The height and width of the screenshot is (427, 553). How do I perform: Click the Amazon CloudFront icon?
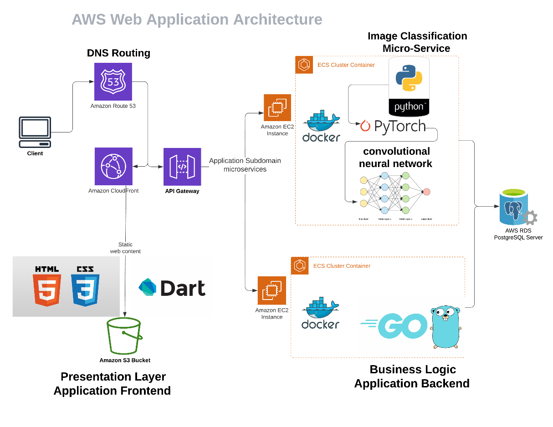coord(113,166)
